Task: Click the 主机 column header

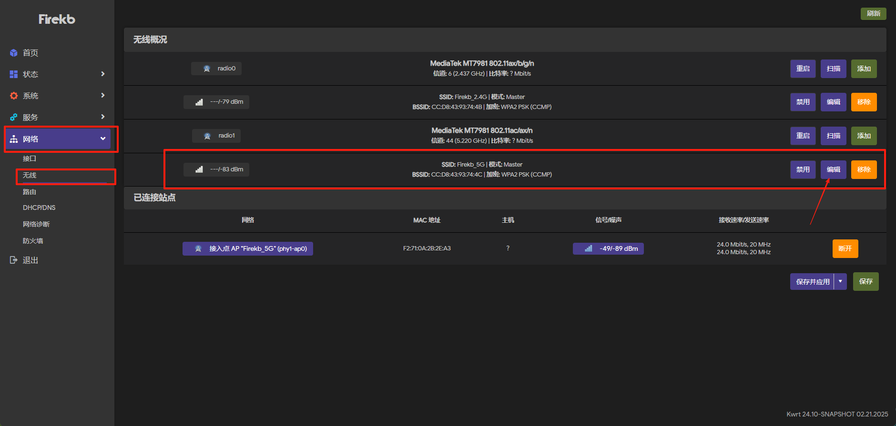Action: point(508,220)
